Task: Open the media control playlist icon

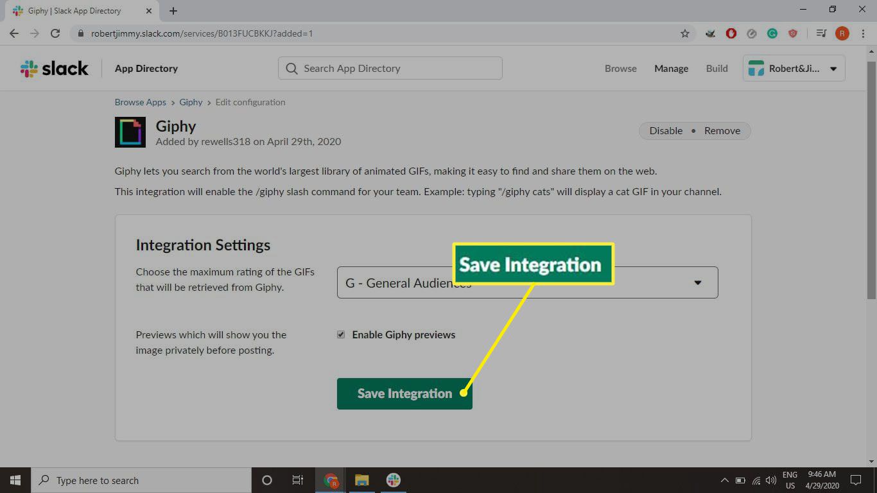Action: [821, 33]
